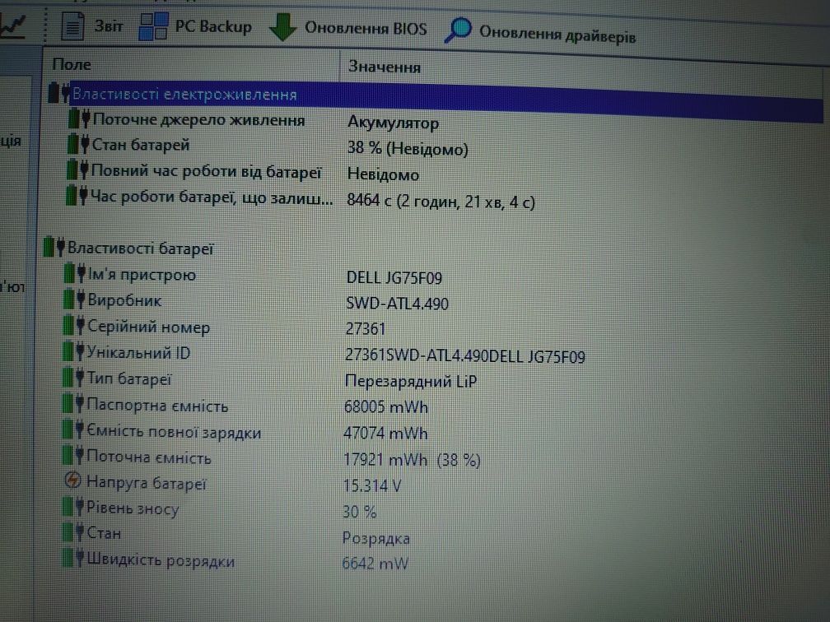Click the value SWD-ATL4.490

397,304
